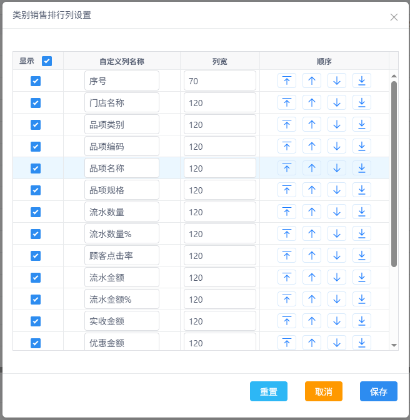Viewport: 410px width, 420px height.
Task: Move 品项编码 row to bottom
Action: [361, 146]
